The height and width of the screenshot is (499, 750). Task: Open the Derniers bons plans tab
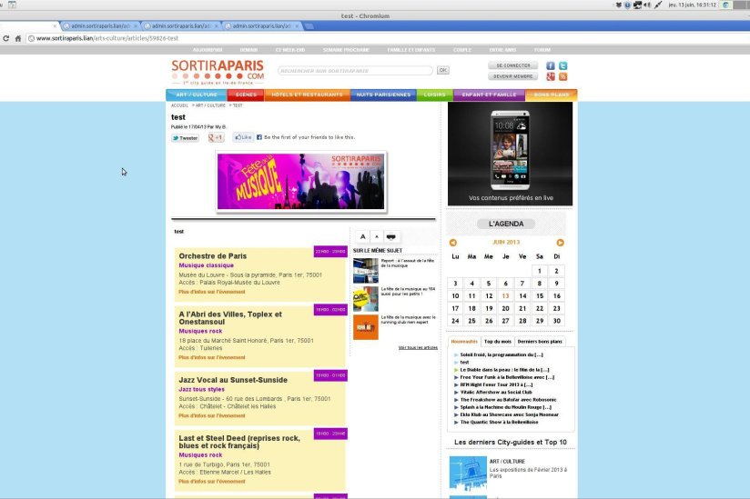(x=540, y=341)
